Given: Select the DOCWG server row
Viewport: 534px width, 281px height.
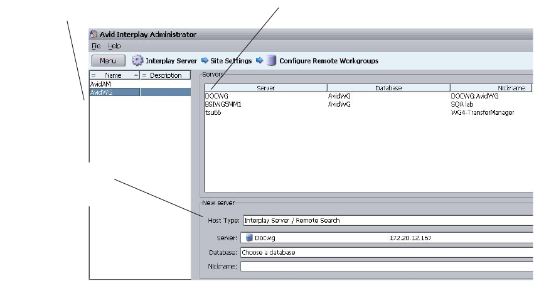Looking at the screenshot, I should pos(369,96).
